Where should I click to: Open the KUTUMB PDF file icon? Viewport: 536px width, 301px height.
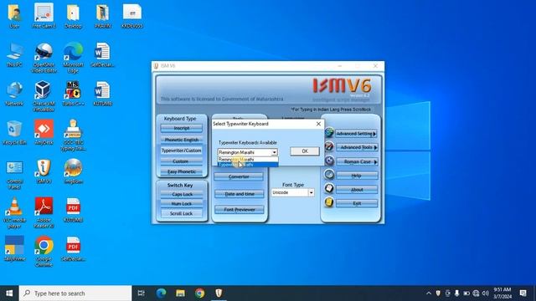[x=73, y=210]
